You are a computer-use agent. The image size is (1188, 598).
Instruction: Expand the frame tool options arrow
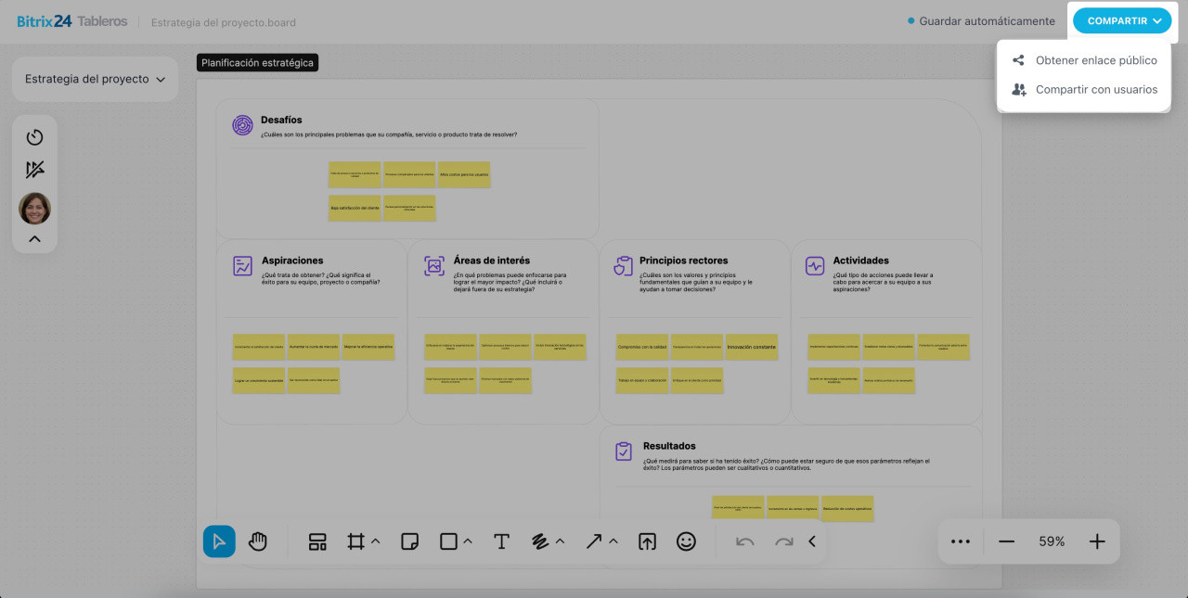click(x=376, y=541)
